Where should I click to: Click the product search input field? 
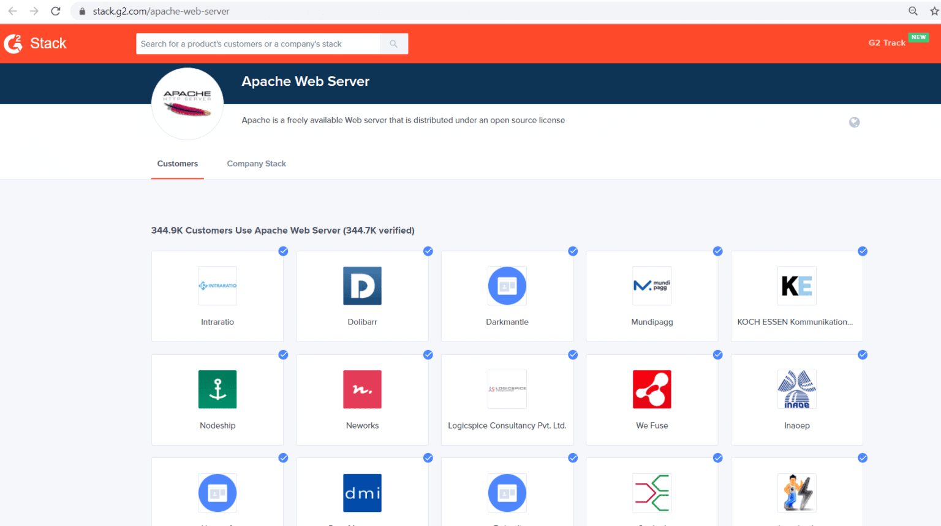tap(257, 44)
